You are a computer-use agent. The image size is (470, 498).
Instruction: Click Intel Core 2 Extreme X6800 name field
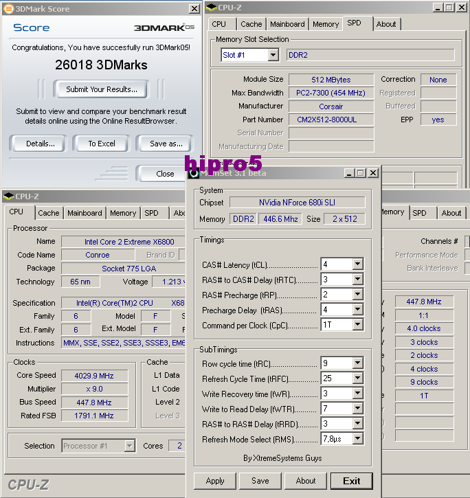tap(123, 242)
